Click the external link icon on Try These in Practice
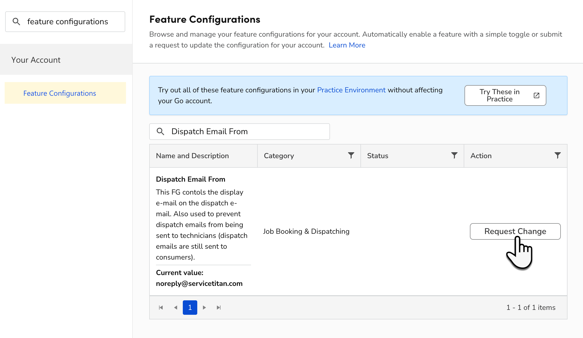Image resolution: width=583 pixels, height=338 pixels. [x=536, y=95]
